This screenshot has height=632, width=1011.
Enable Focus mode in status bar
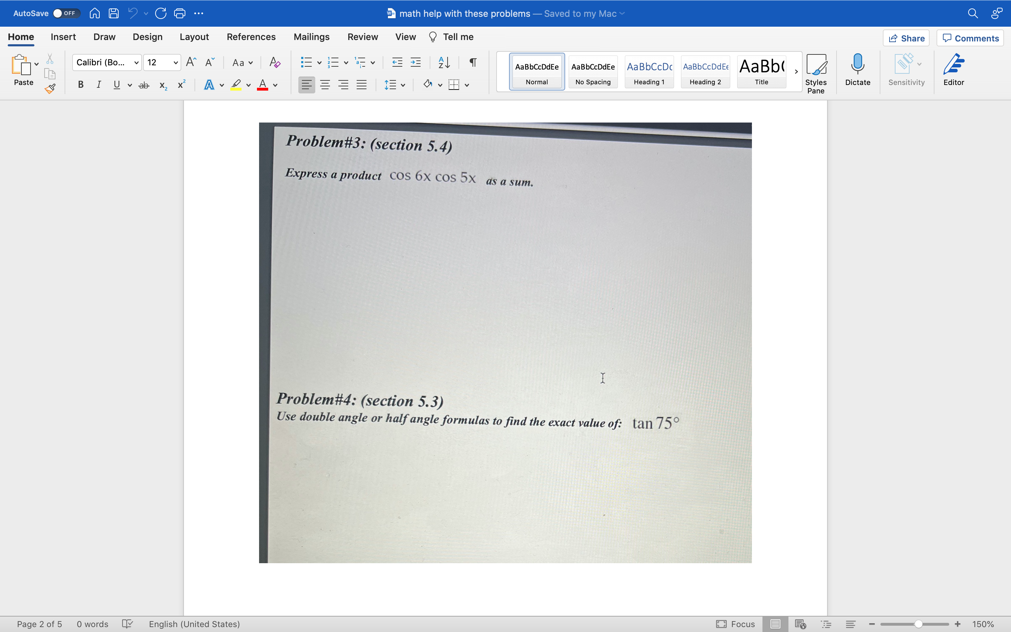coord(735,624)
